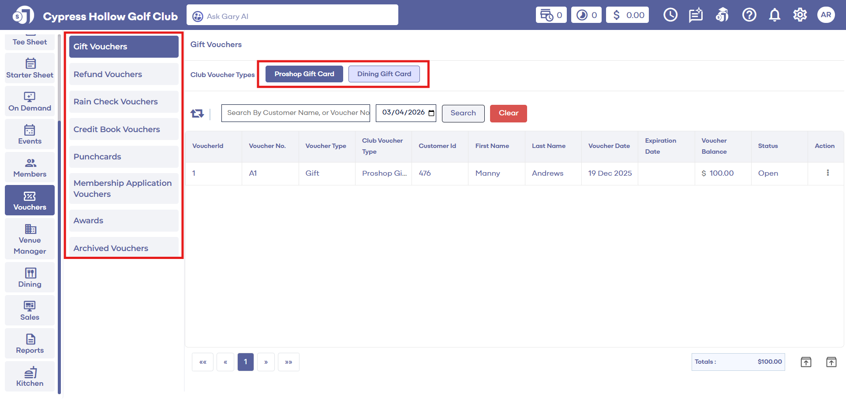Click the clock history icon in header
Image resolution: width=846 pixels, height=399 pixels.
pyautogui.click(x=670, y=15)
